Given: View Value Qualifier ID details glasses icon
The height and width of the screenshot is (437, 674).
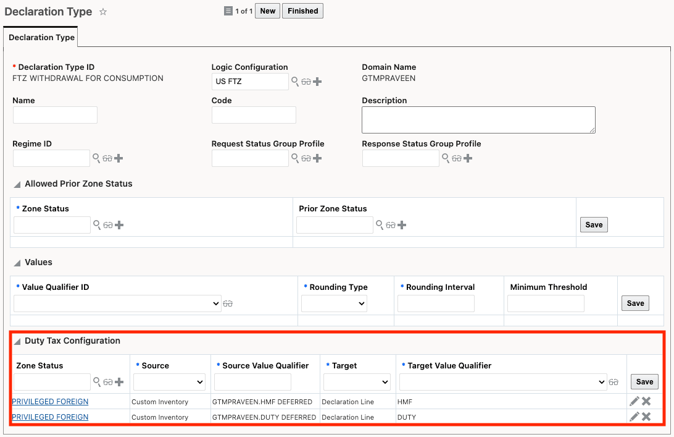Looking at the screenshot, I should pyautogui.click(x=228, y=303).
